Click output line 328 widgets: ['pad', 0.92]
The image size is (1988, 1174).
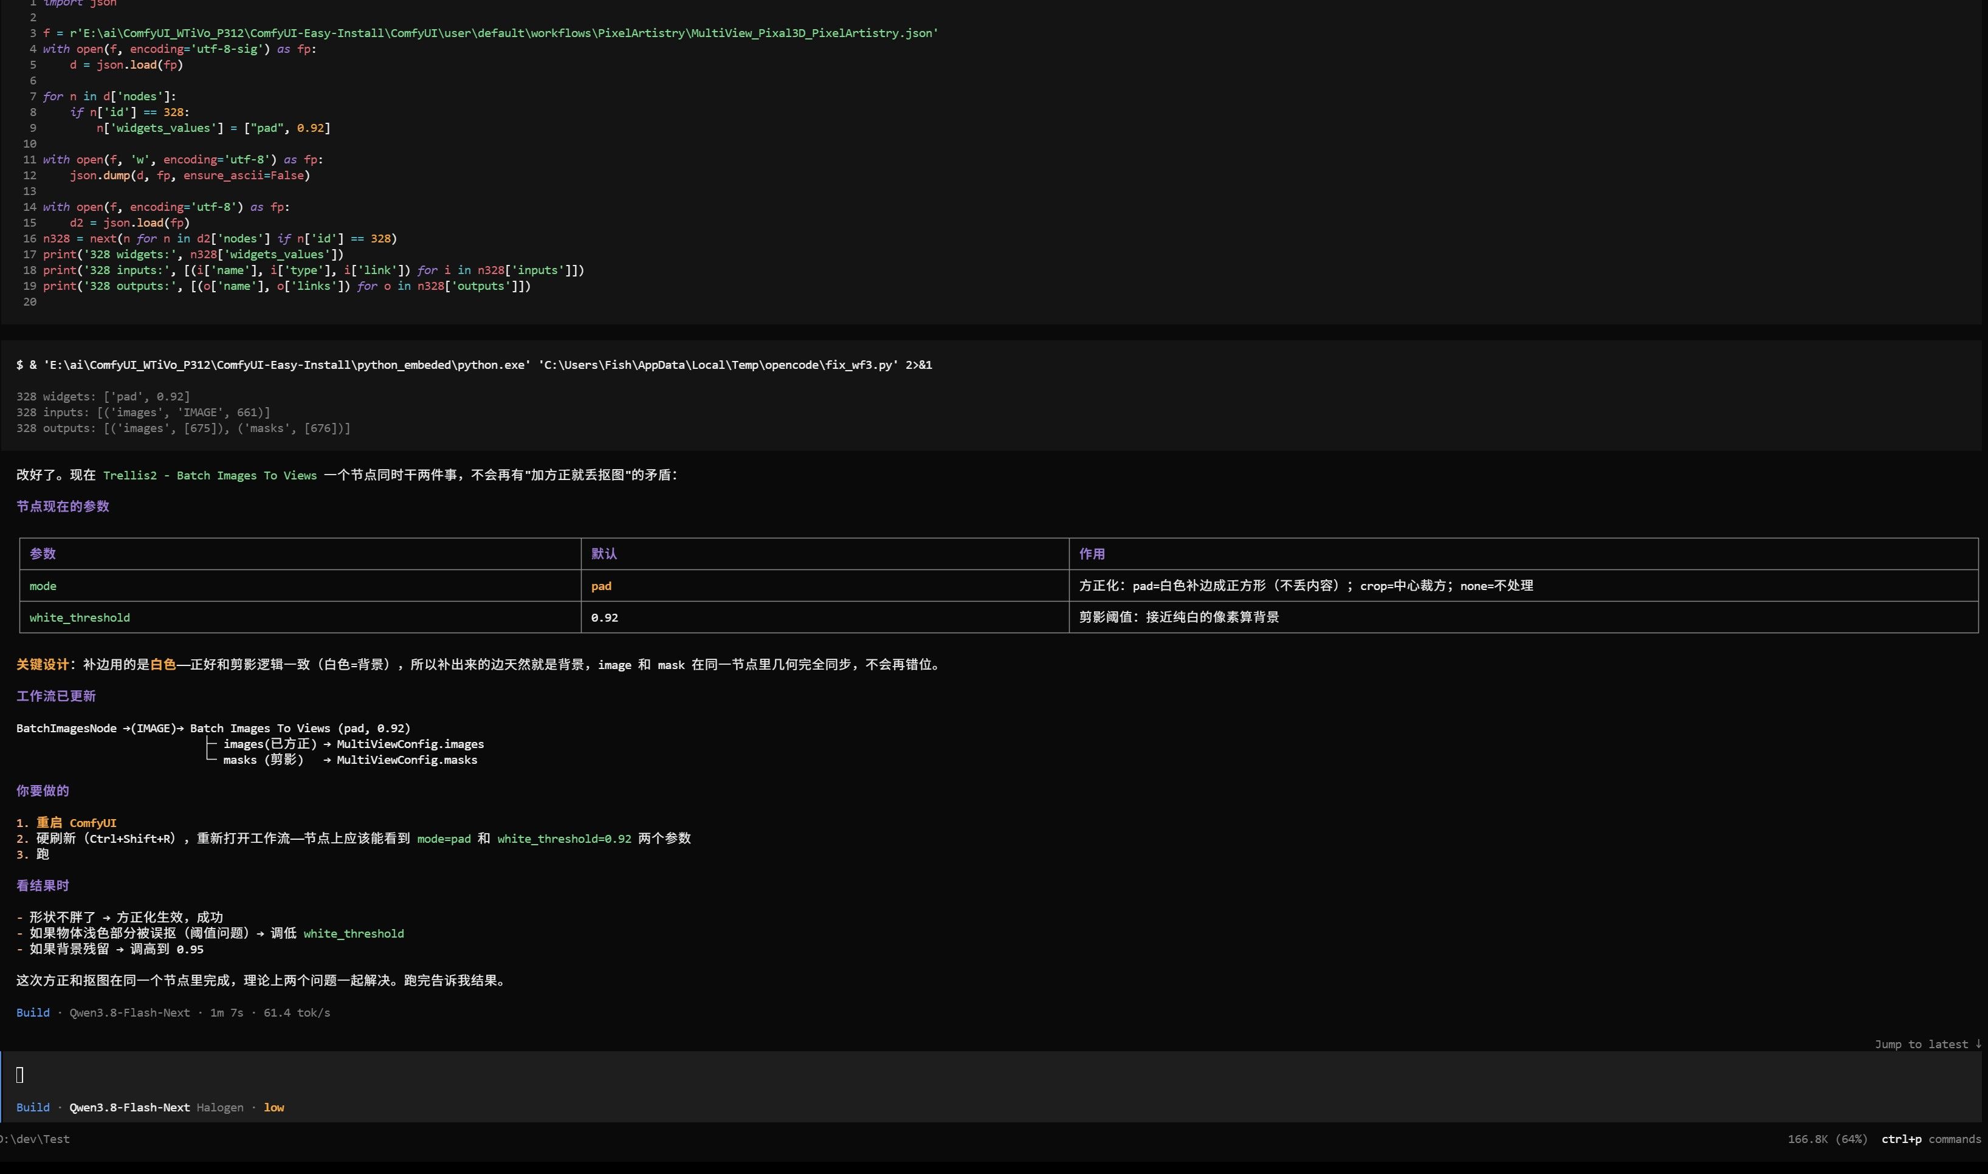tap(103, 396)
